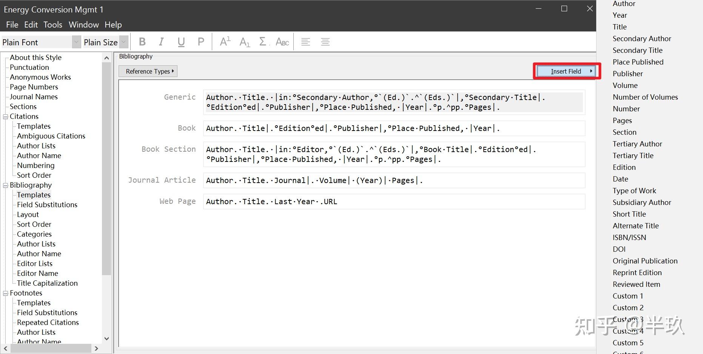
Task: Collapse the Footnotes tree node
Action: click(x=6, y=293)
